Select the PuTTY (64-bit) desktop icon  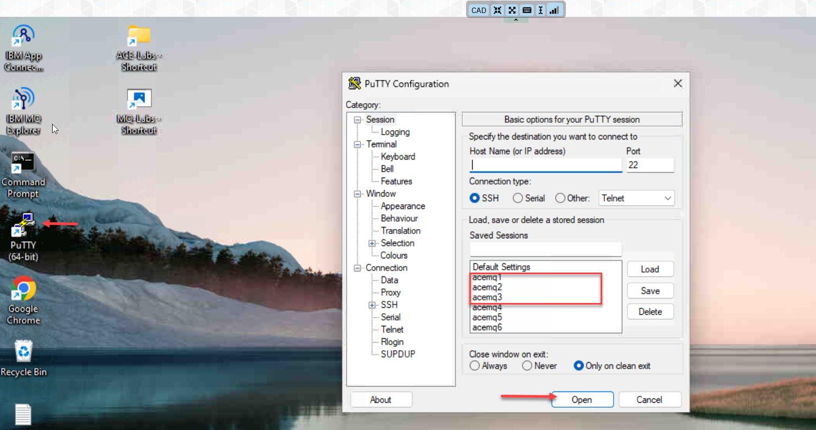point(23,237)
